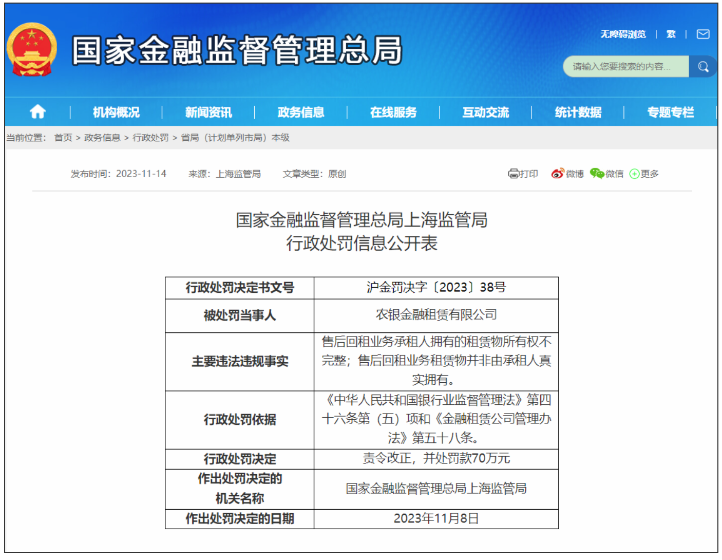This screenshot has height=560, width=722.
Task: Open the 统计数据 menu
Action: click(x=578, y=112)
